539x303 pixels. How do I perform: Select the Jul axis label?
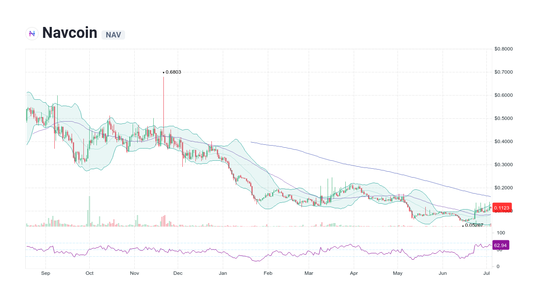(x=486, y=273)
